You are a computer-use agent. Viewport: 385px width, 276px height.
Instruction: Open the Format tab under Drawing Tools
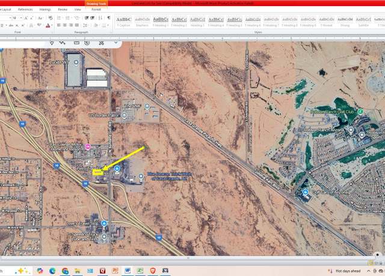coord(96,10)
